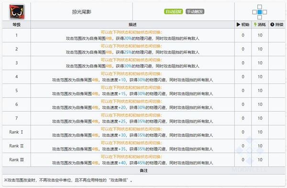Select the level 3 row label

coord(16,63)
